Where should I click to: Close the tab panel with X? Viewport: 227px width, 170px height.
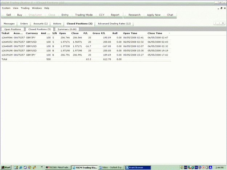tap(223, 23)
